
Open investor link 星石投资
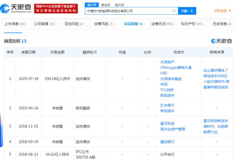tap(167, 124)
